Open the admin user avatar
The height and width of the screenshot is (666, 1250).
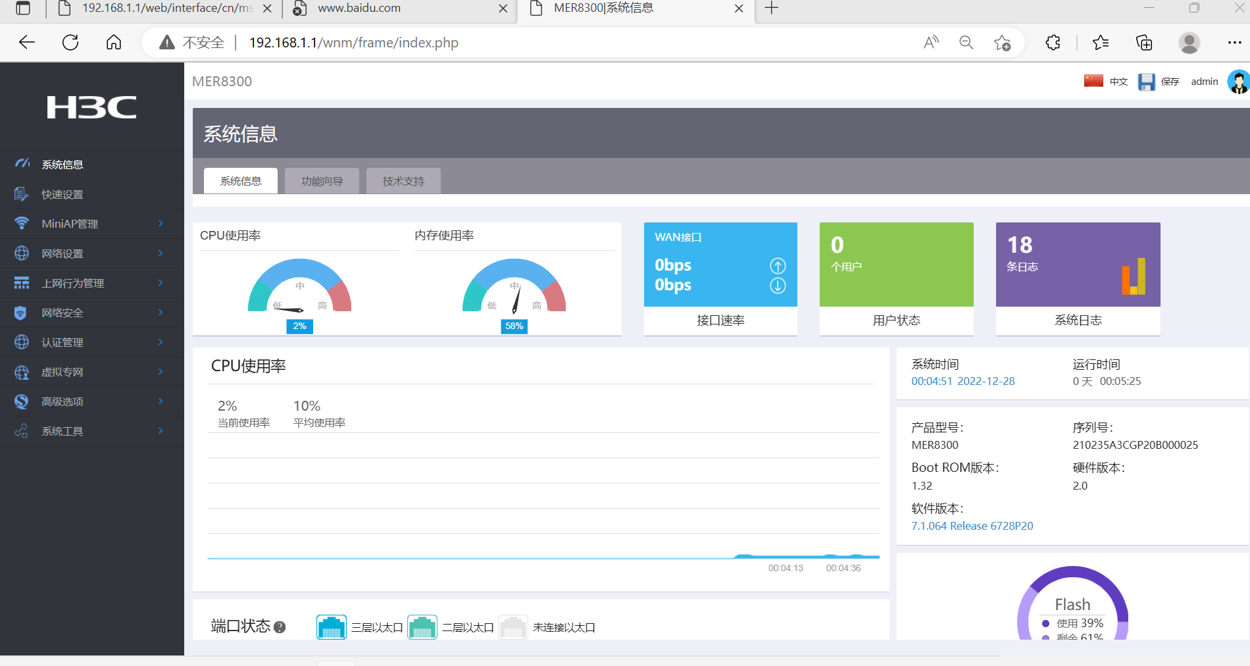[x=1238, y=82]
